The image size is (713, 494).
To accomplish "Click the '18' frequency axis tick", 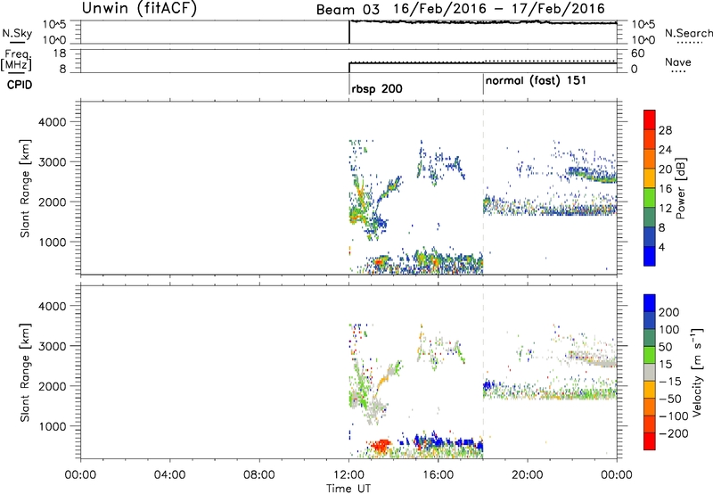I will tap(60, 53).
